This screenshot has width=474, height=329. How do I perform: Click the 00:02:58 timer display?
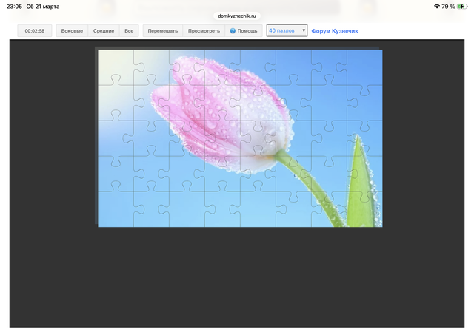[x=35, y=31]
